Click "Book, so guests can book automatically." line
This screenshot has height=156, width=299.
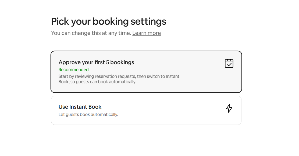point(97,82)
